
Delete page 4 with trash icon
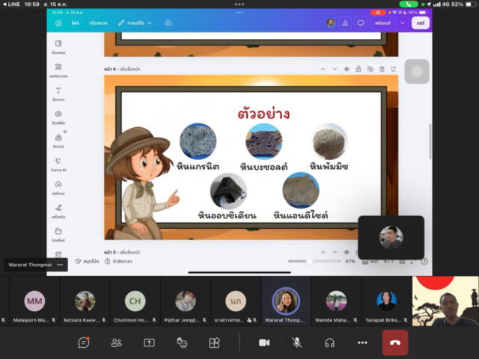pyautogui.click(x=382, y=70)
